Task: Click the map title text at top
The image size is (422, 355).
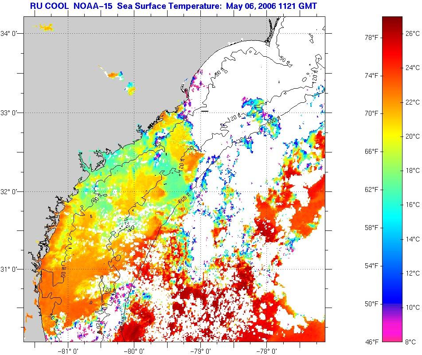Action: pos(173,6)
